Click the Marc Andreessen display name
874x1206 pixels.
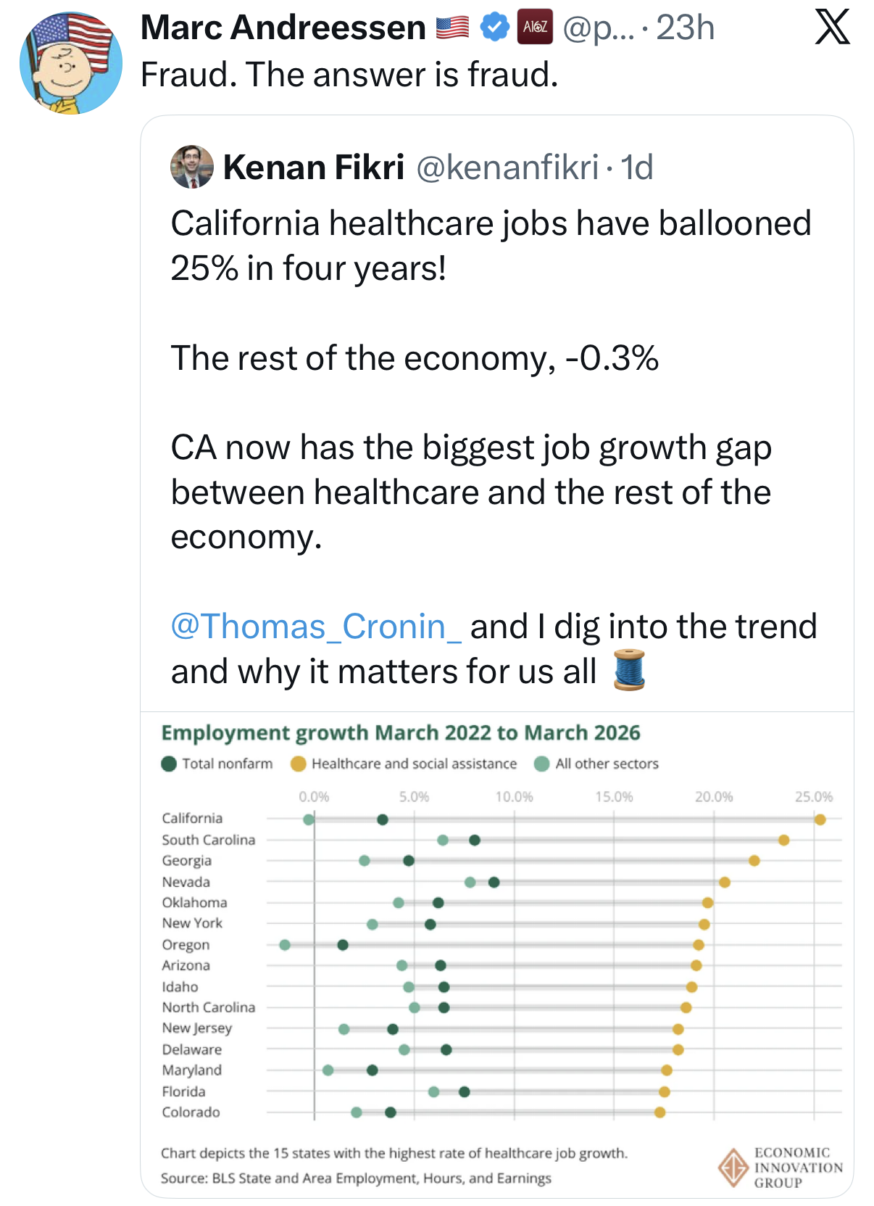pos(283,28)
